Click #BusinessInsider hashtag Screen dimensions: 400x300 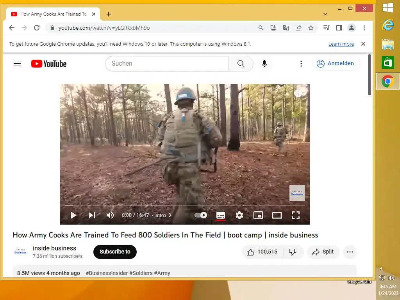coord(107,273)
